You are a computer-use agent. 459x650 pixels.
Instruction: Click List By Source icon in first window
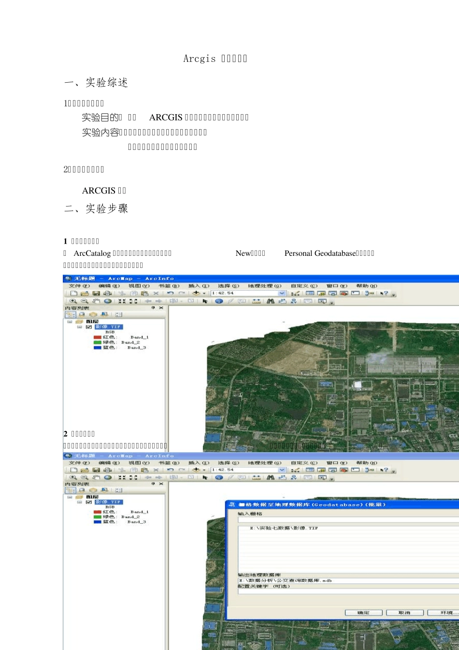point(82,314)
